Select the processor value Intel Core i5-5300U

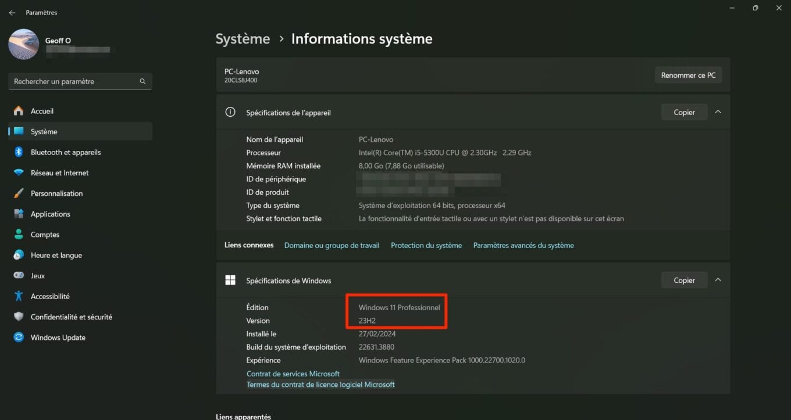click(445, 153)
